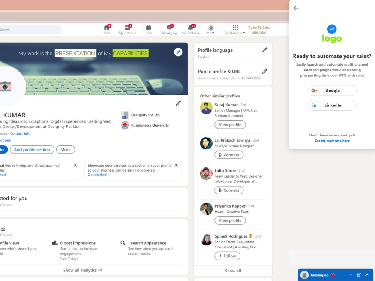Open Show all analytics
This screenshot has height=281, width=375.
[82, 270]
